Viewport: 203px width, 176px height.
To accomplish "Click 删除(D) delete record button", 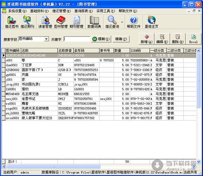I will (x=178, y=39).
